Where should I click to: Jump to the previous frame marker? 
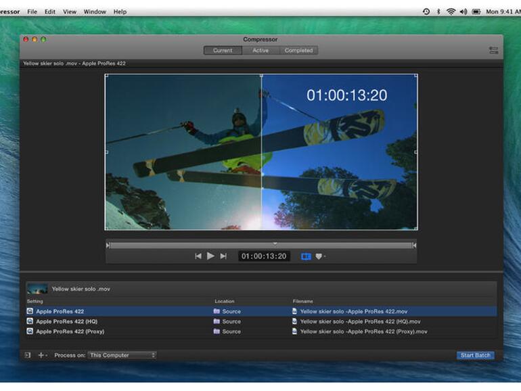pos(198,256)
